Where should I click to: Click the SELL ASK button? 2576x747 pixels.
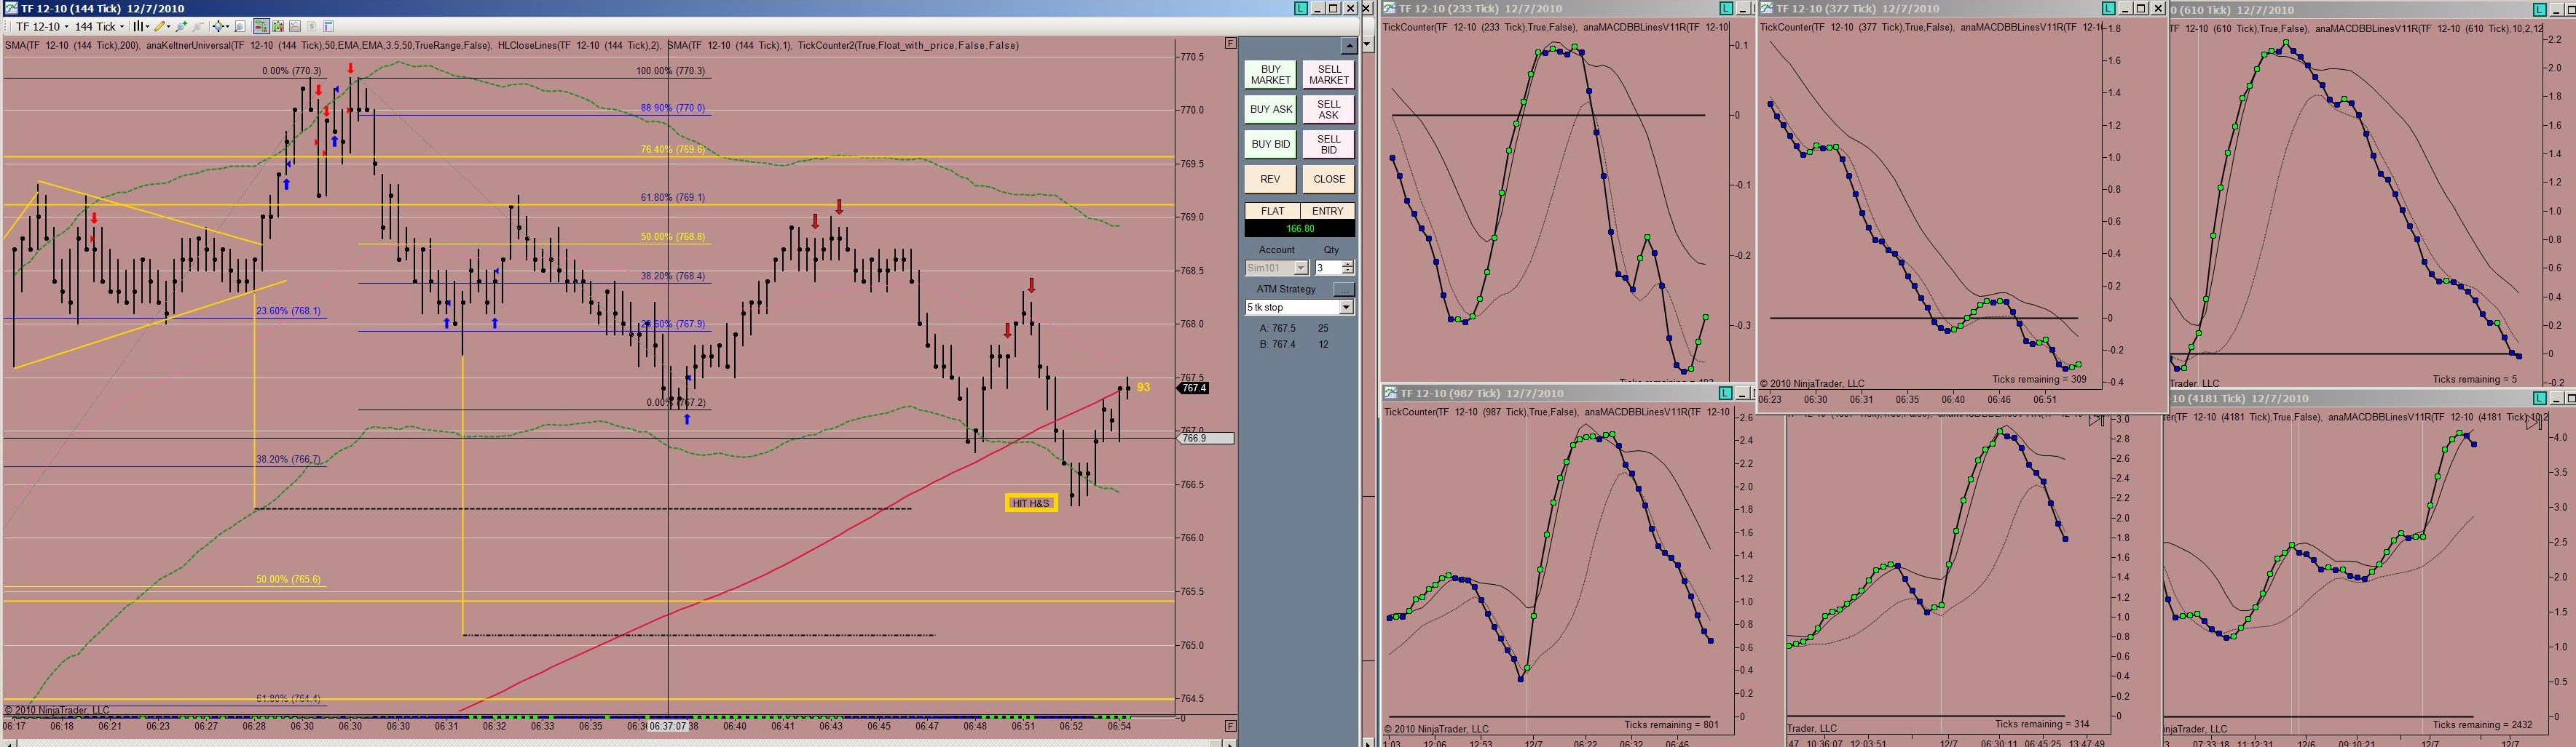pos(1328,109)
